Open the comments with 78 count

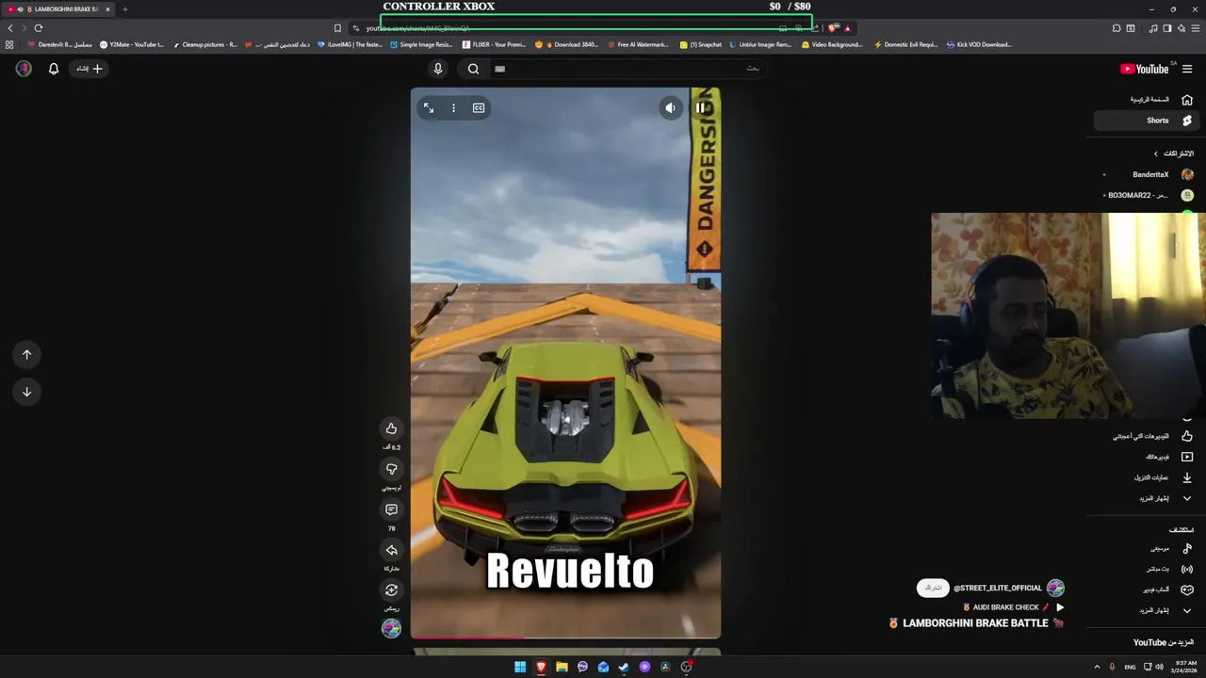click(391, 509)
